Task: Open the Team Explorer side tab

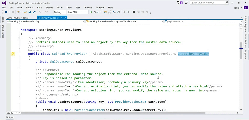Action: tap(245, 41)
